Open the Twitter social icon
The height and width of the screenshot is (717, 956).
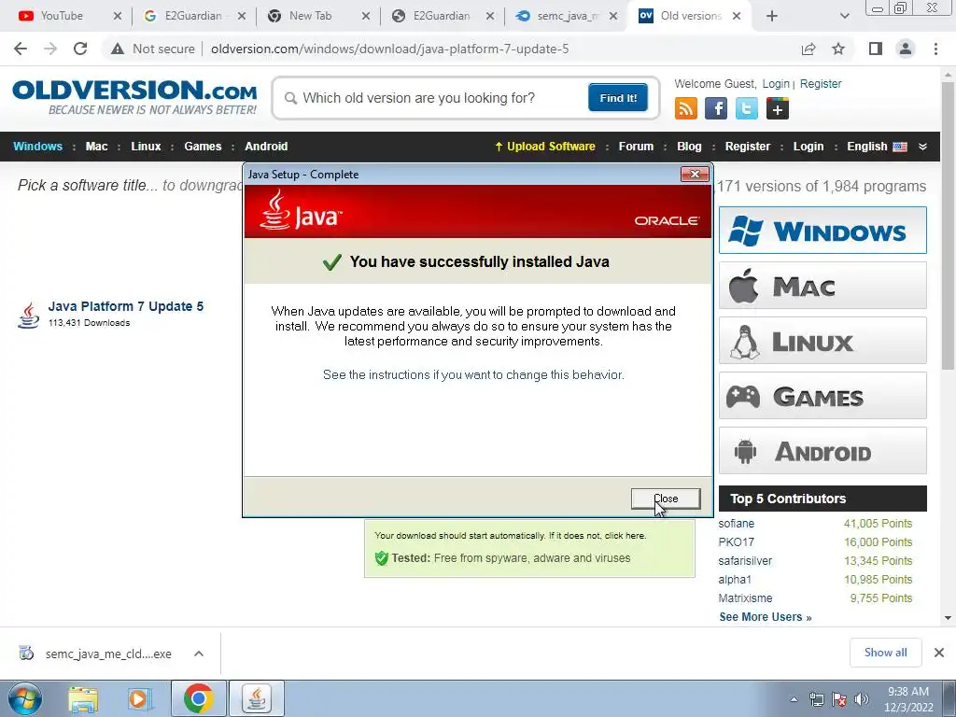[x=746, y=108]
